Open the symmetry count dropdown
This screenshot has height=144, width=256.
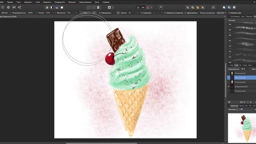coord(162,13)
